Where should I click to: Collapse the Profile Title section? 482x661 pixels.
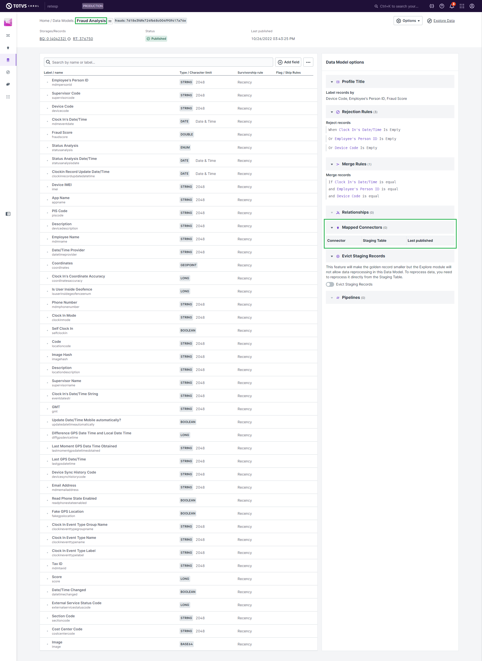tap(332, 82)
